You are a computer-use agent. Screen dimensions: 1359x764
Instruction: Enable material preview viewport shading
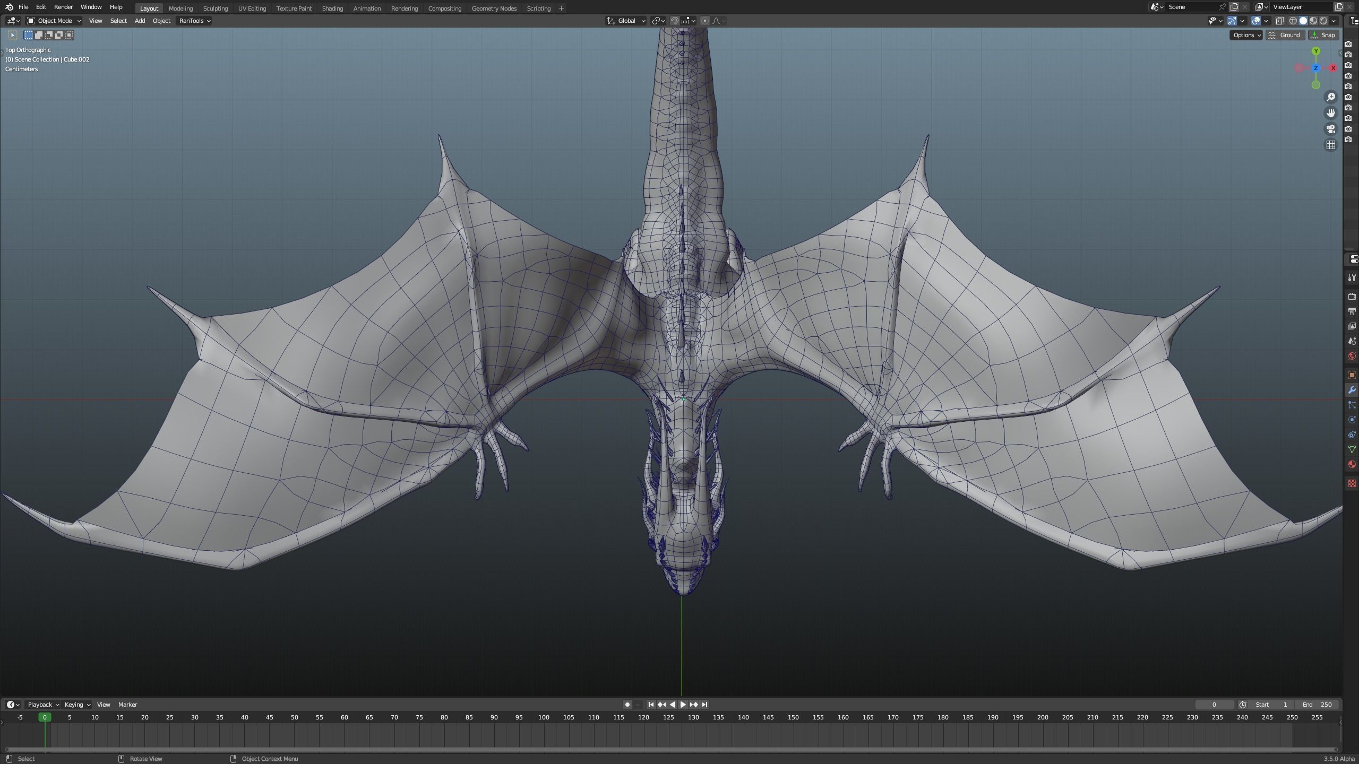(x=1313, y=21)
